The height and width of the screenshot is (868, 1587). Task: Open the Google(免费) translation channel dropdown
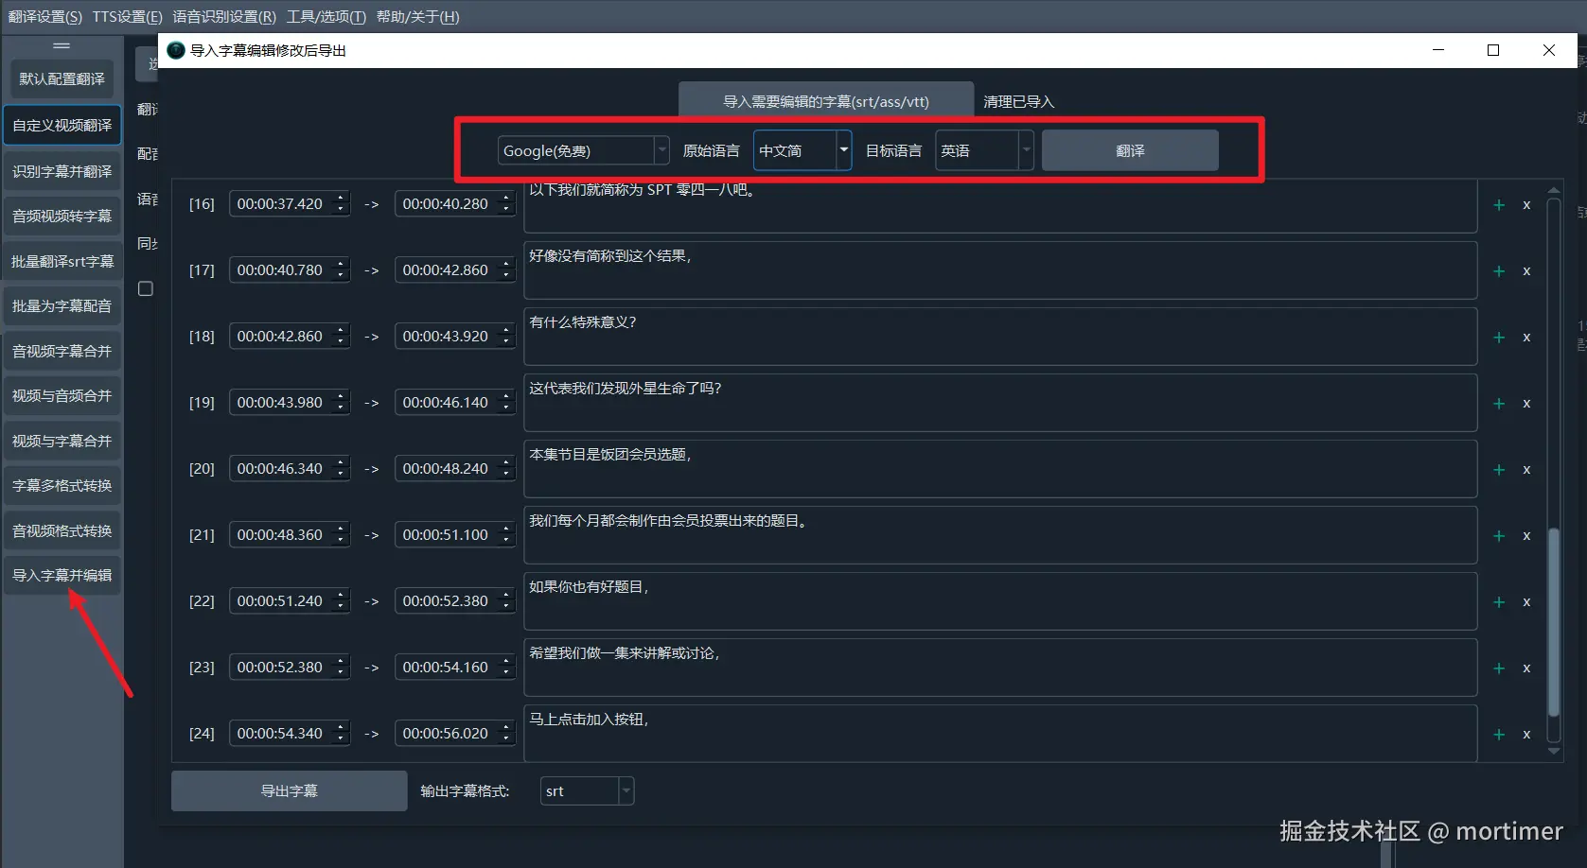pyautogui.click(x=584, y=150)
